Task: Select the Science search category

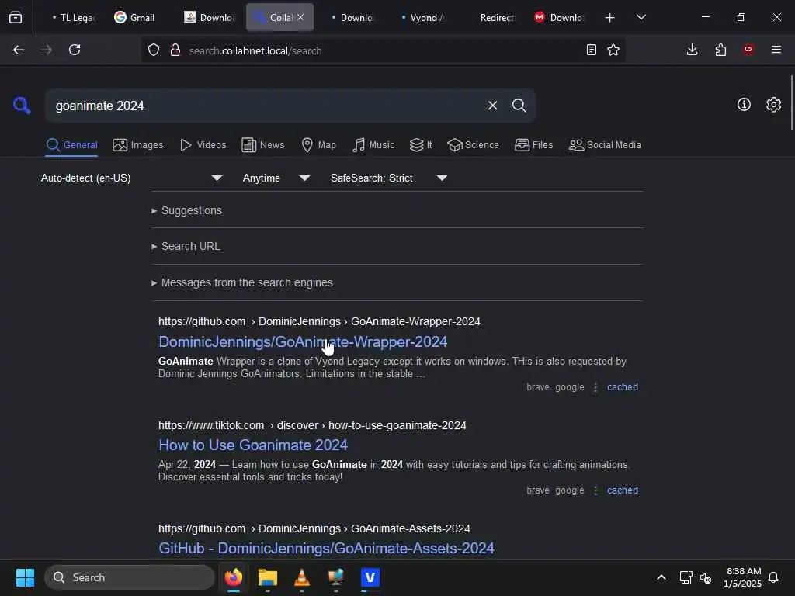Action: [473, 145]
